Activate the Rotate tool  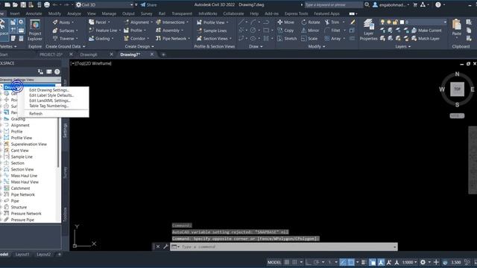click(x=311, y=22)
